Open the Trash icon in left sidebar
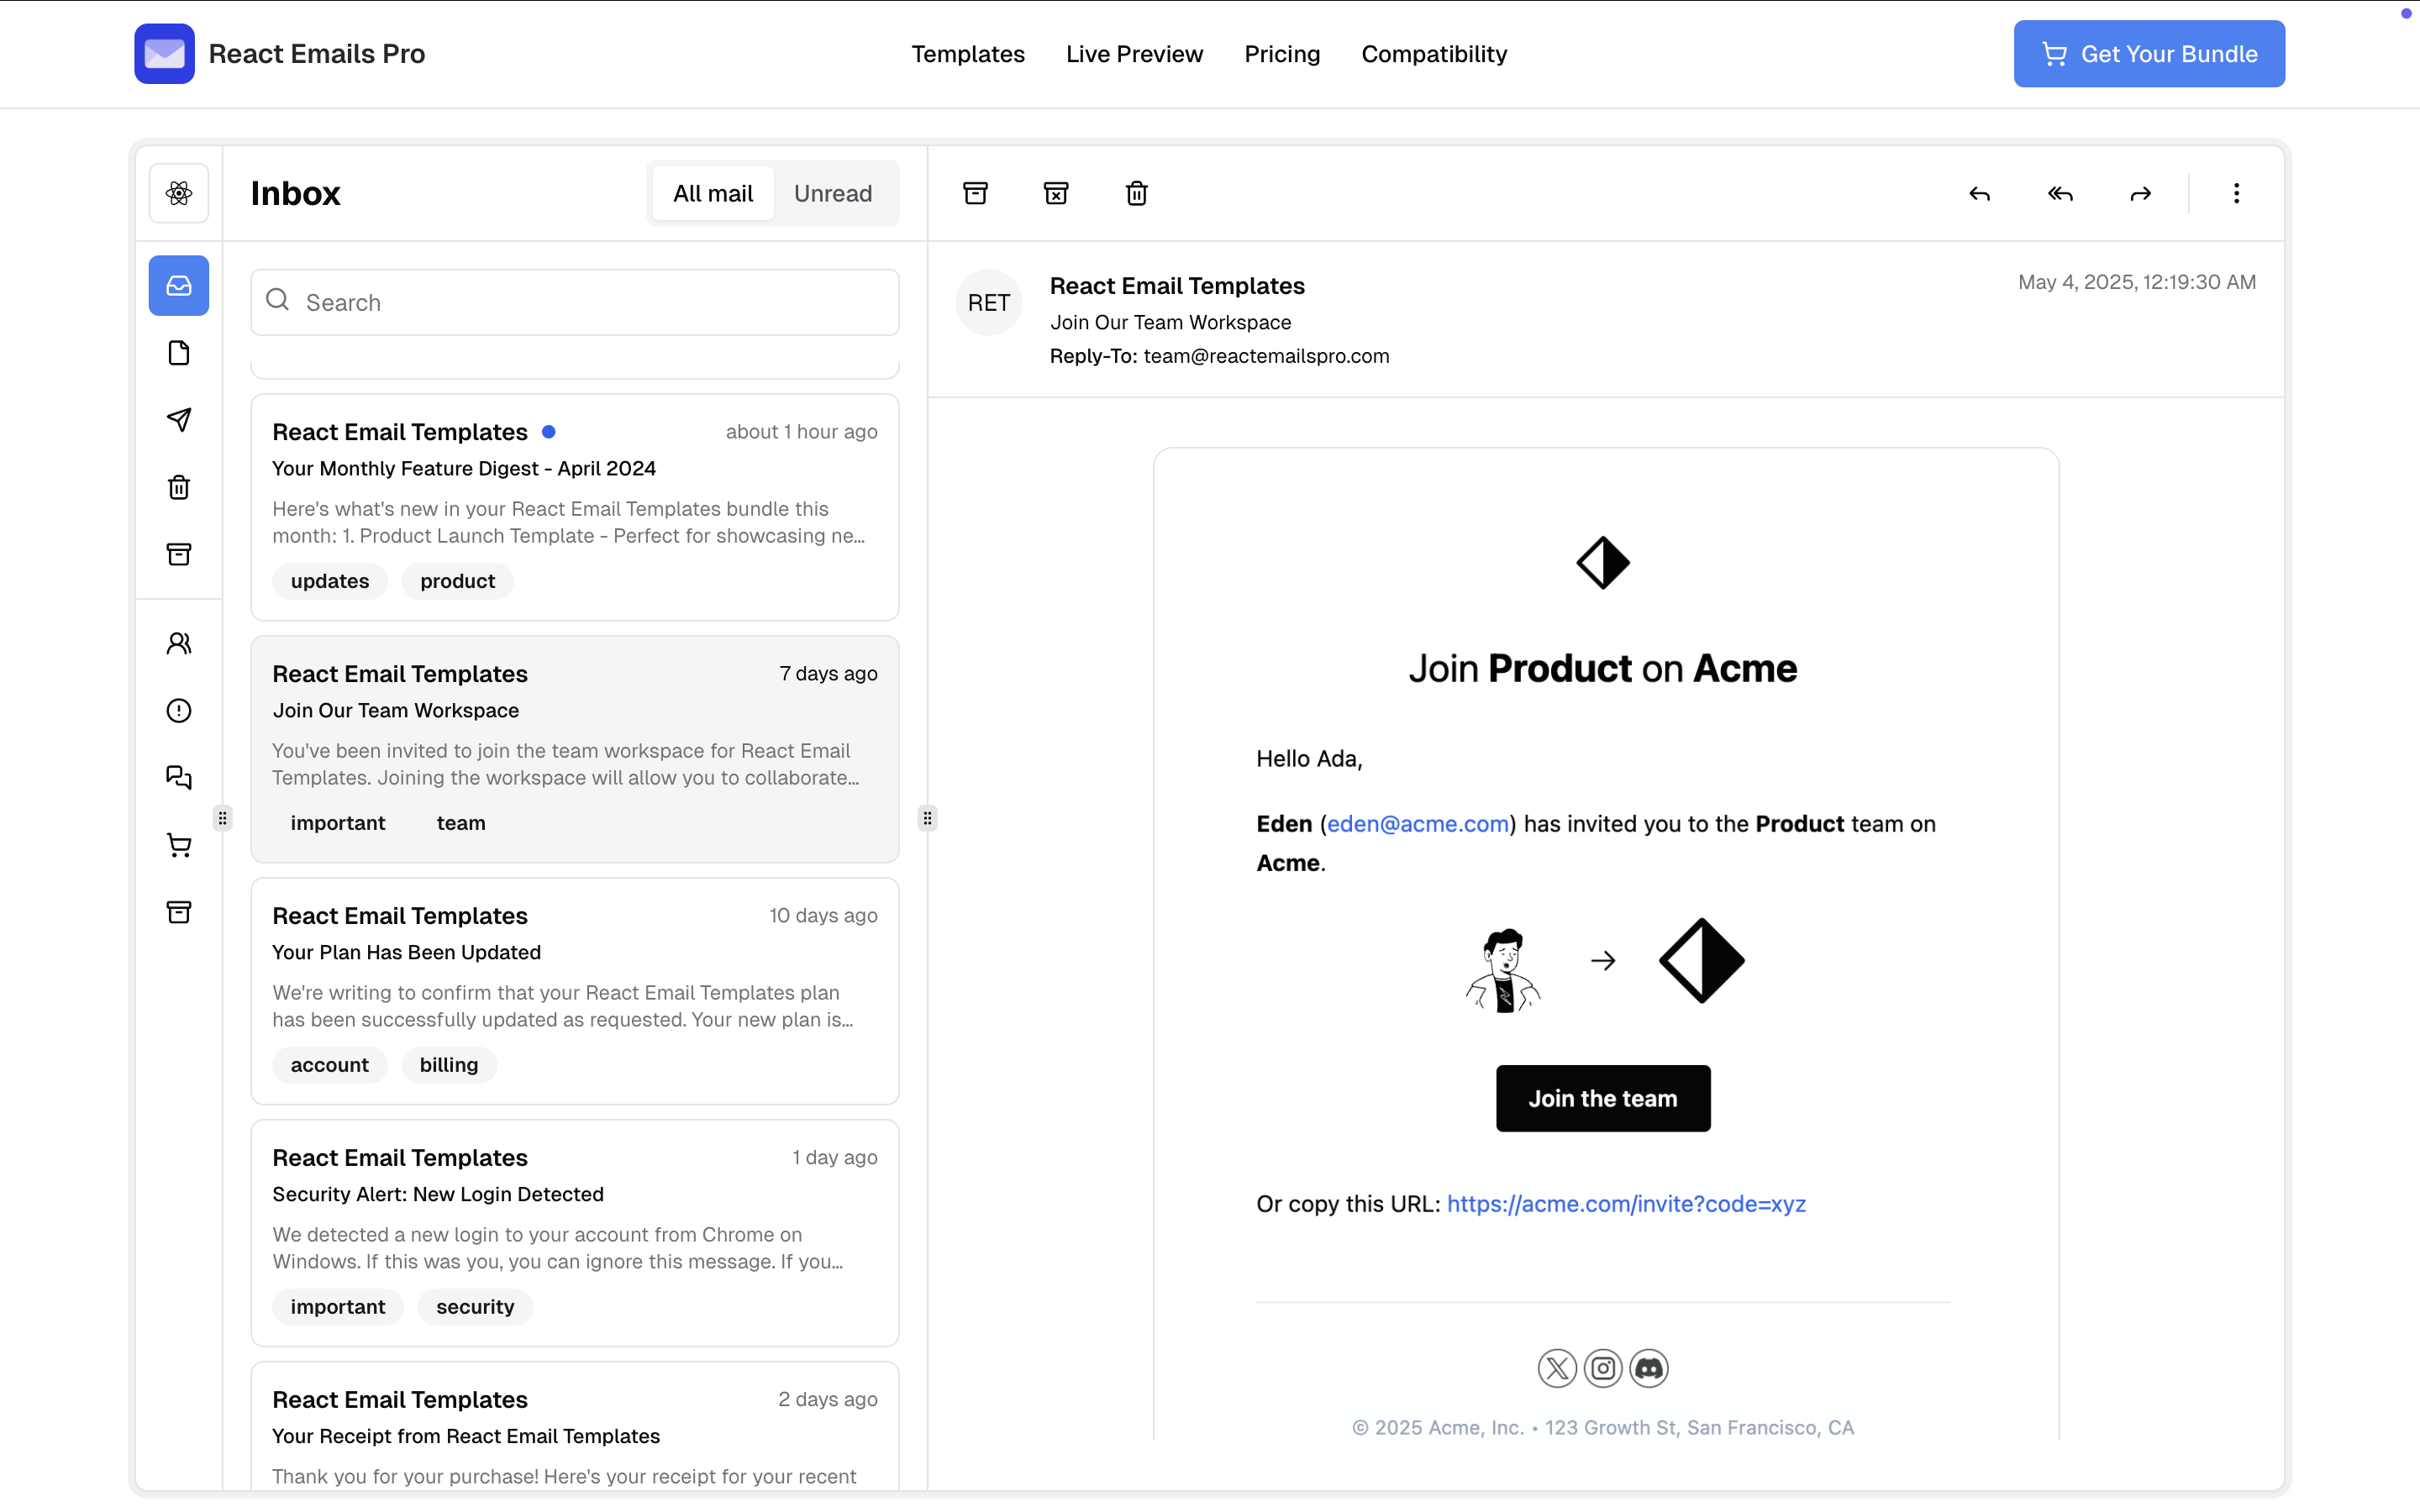This screenshot has height=1512, width=2420. (x=179, y=487)
